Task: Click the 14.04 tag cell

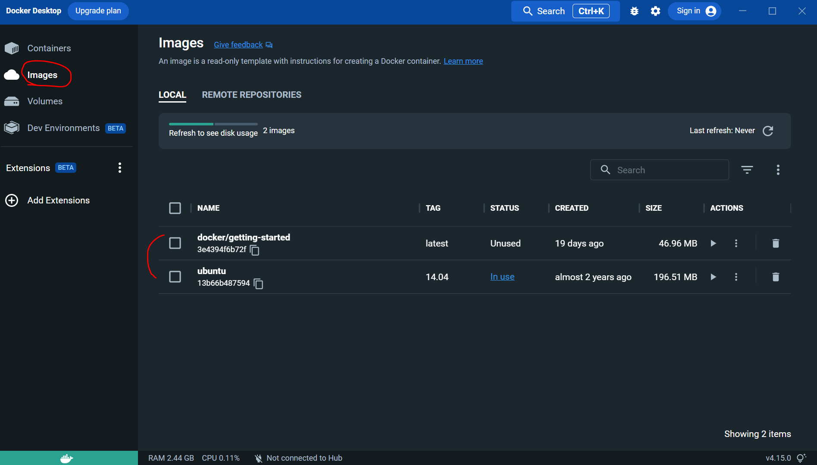Action: [x=437, y=277]
